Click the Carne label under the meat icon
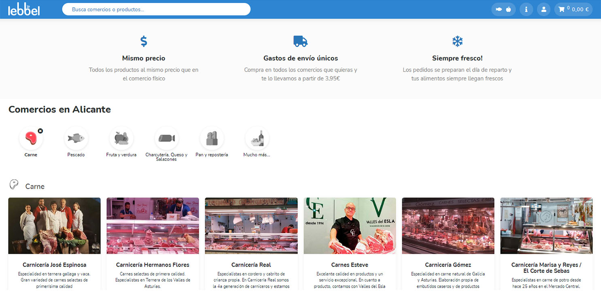 31,155
